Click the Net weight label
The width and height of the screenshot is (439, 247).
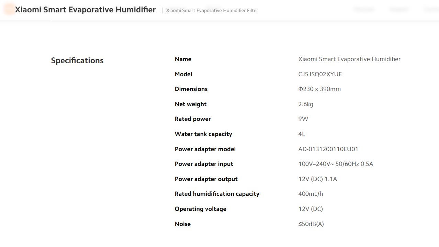point(191,104)
